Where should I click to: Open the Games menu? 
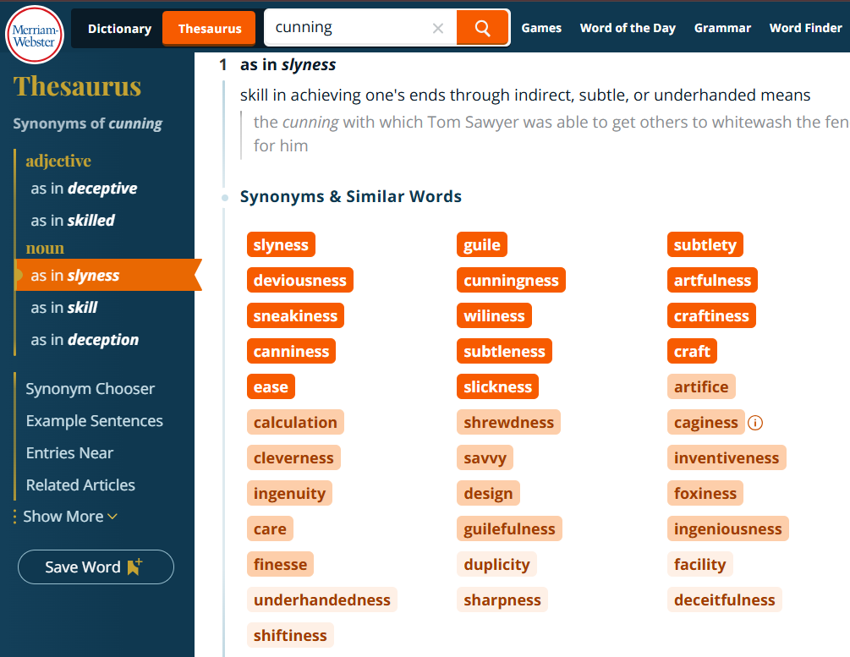(541, 28)
